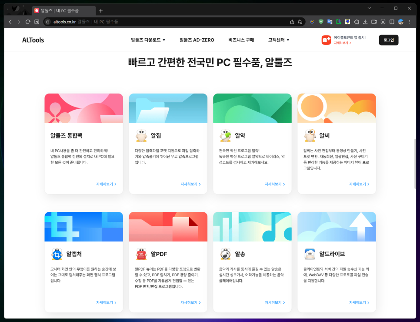The width and height of the screenshot is (420, 322).
Task: Open a new tab with plus button
Action: (101, 11)
